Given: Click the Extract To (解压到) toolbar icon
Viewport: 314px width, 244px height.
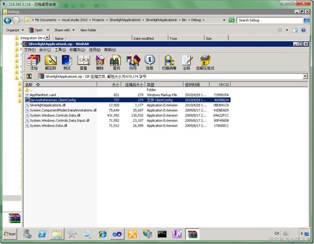Looking at the screenshot, I should point(50,62).
